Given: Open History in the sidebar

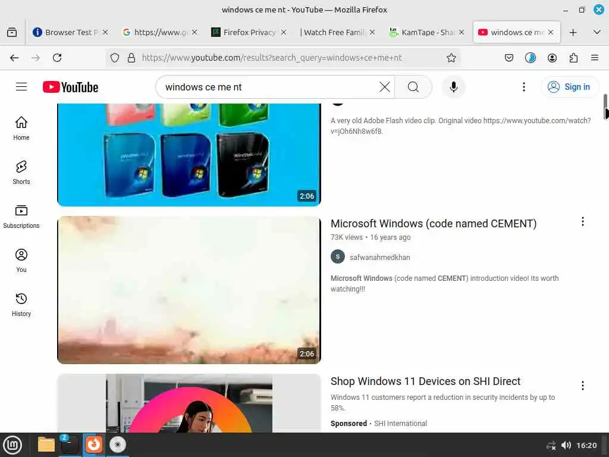Looking at the screenshot, I should 21,305.
